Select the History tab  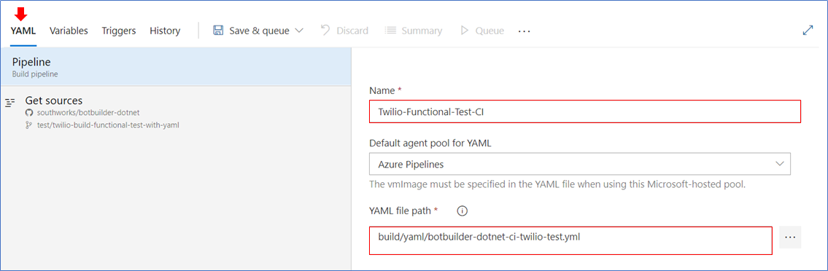coord(165,31)
